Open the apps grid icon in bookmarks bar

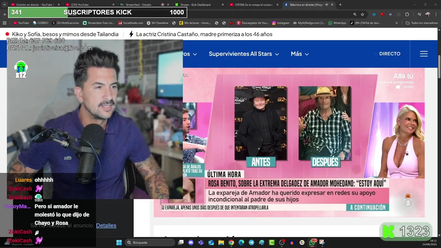pyautogui.click(x=4, y=23)
